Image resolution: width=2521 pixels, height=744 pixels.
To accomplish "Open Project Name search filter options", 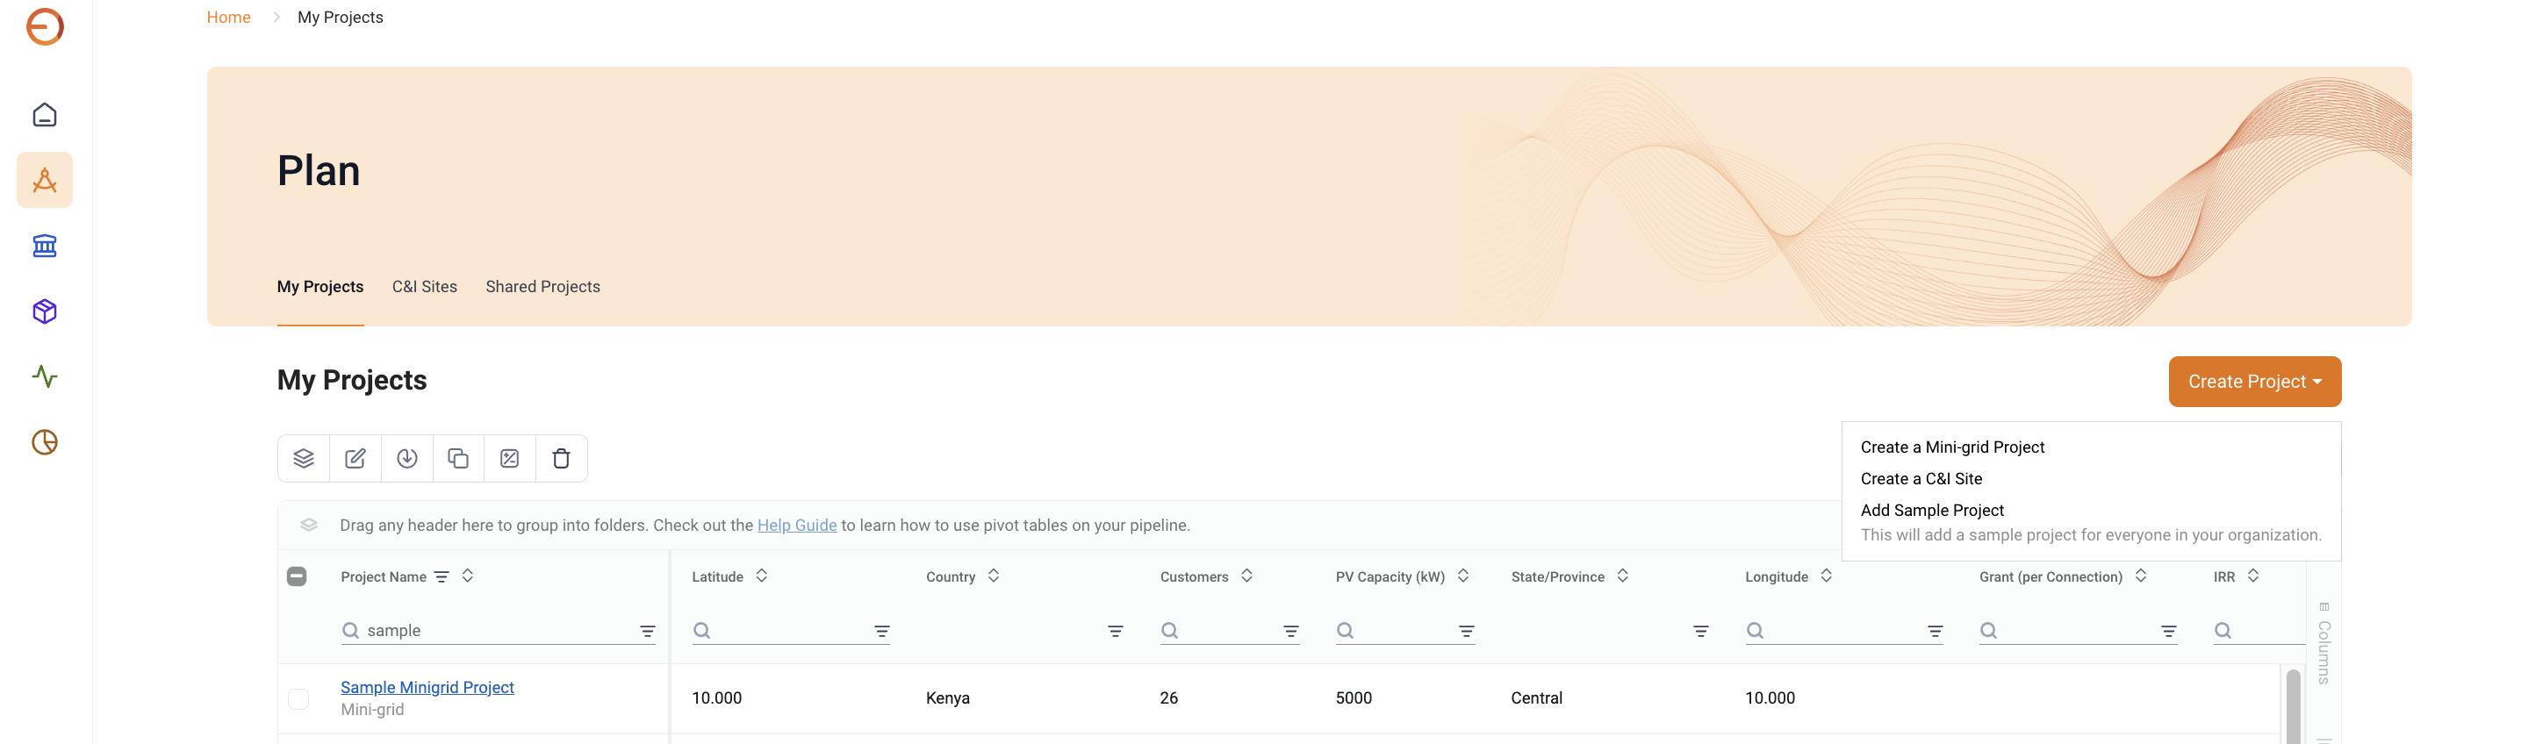I will [x=648, y=632].
